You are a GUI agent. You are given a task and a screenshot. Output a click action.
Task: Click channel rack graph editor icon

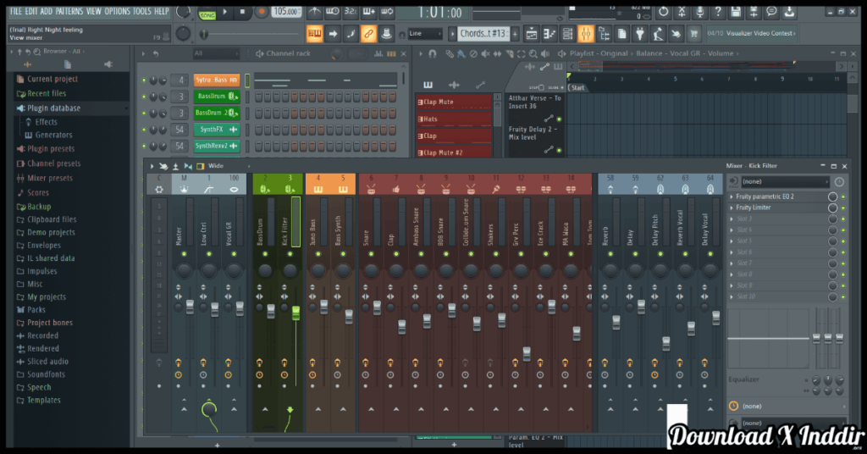coord(378,53)
